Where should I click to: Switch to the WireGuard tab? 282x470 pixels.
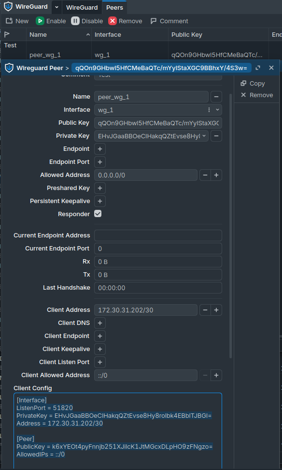[x=82, y=7]
